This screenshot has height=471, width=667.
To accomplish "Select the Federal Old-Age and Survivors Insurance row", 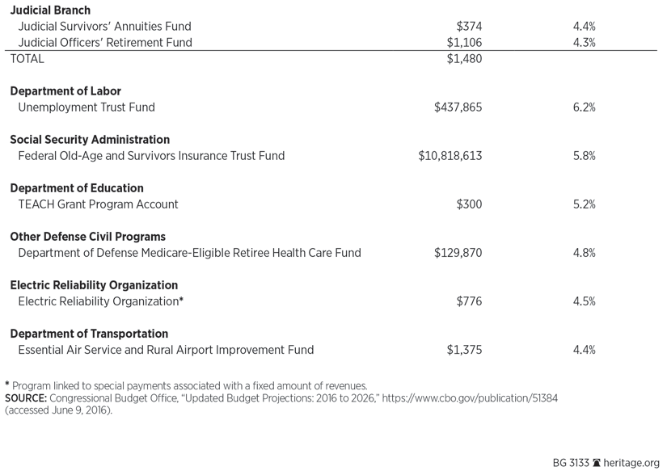I will pos(151,156).
